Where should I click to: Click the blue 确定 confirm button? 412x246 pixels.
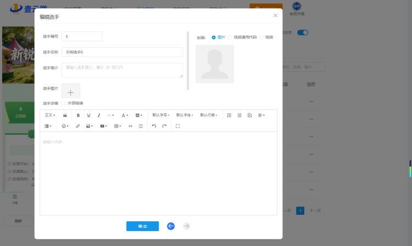point(143,226)
